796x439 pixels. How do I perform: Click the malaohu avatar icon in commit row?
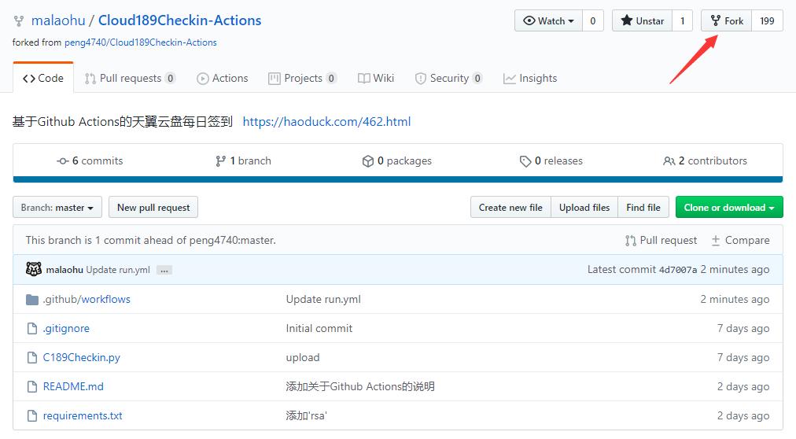[x=34, y=269]
